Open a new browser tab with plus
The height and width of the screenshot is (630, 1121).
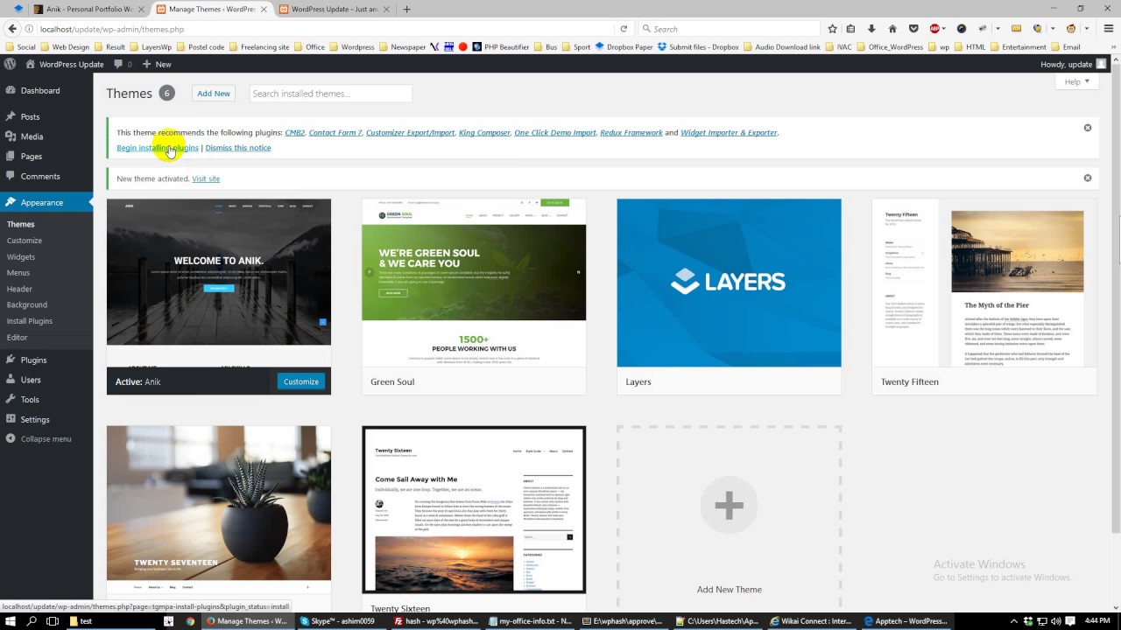coord(406,9)
